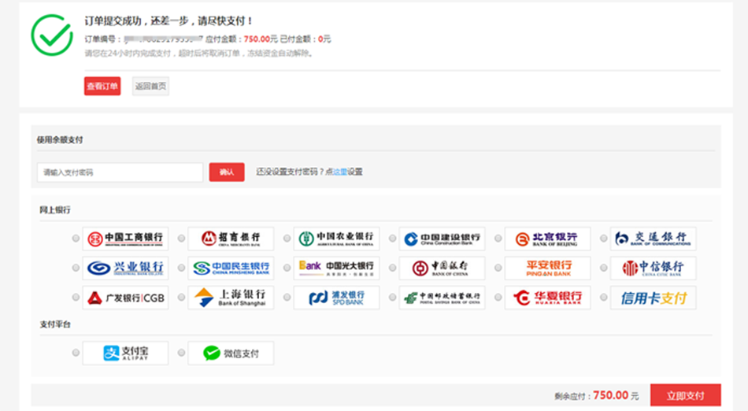Click the 微信支付 logo tile

tap(231, 353)
